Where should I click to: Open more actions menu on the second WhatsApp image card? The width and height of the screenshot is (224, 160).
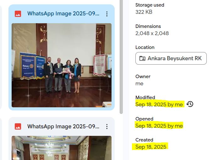point(107,126)
